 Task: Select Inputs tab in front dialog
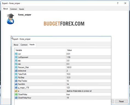(32, 45)
